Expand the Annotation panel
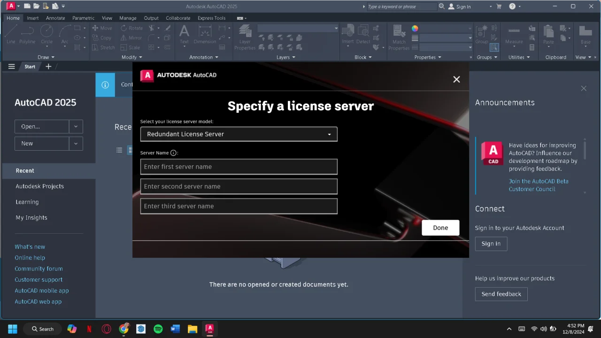Image resolution: width=601 pixels, height=338 pixels. (x=204, y=57)
